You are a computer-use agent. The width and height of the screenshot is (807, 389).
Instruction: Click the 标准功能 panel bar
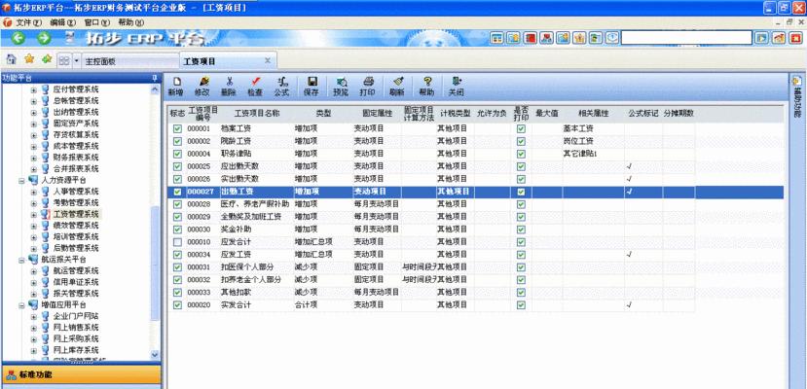pos(81,374)
